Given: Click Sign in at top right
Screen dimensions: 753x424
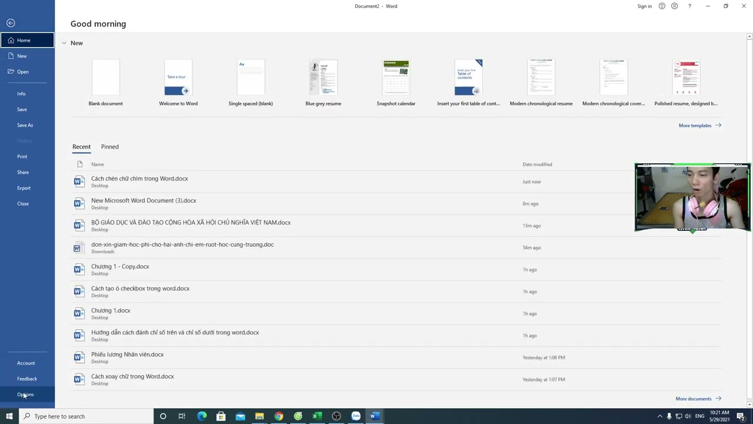Looking at the screenshot, I should [644, 6].
